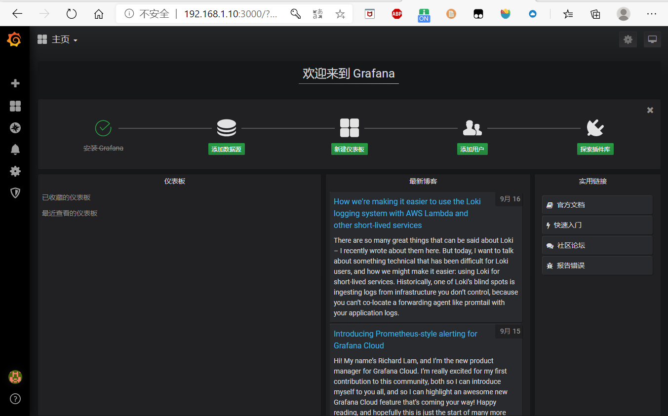The image size is (668, 416).
Task: Click the 探索插件库 button
Action: (x=595, y=149)
